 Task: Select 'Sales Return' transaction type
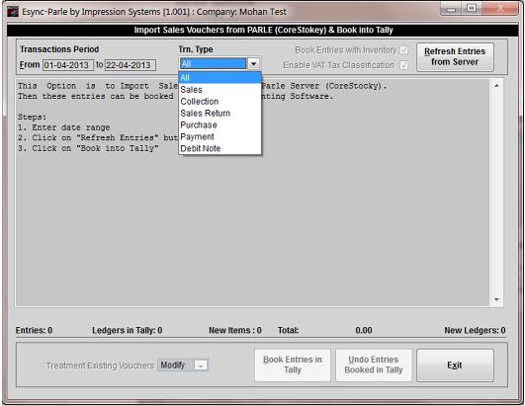coord(219,113)
